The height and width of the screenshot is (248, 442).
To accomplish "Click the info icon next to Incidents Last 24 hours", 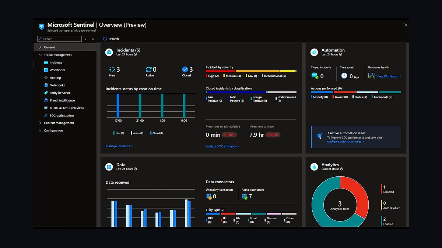I will [136, 54].
